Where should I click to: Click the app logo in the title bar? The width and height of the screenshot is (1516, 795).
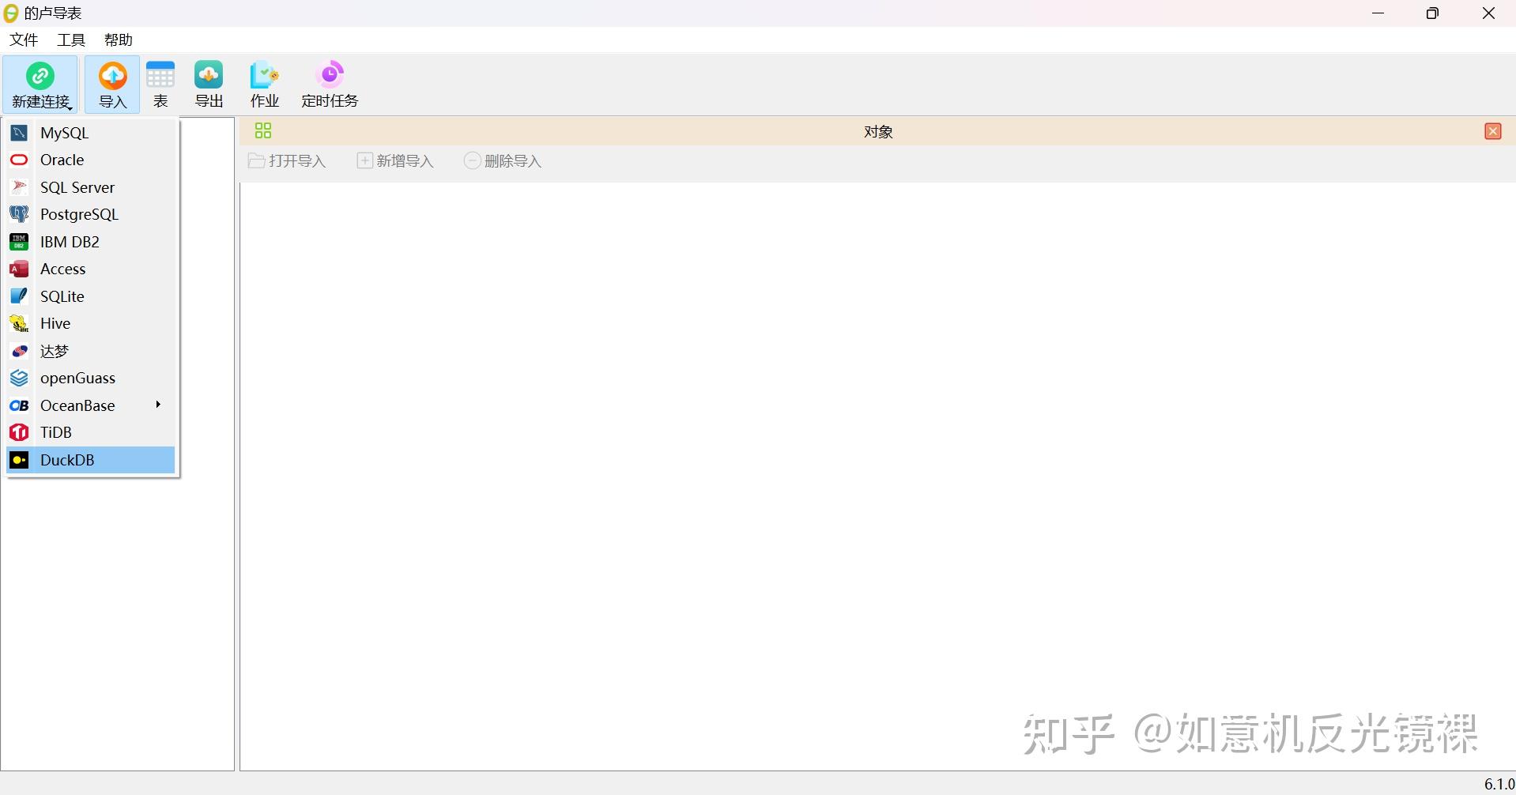click(11, 13)
